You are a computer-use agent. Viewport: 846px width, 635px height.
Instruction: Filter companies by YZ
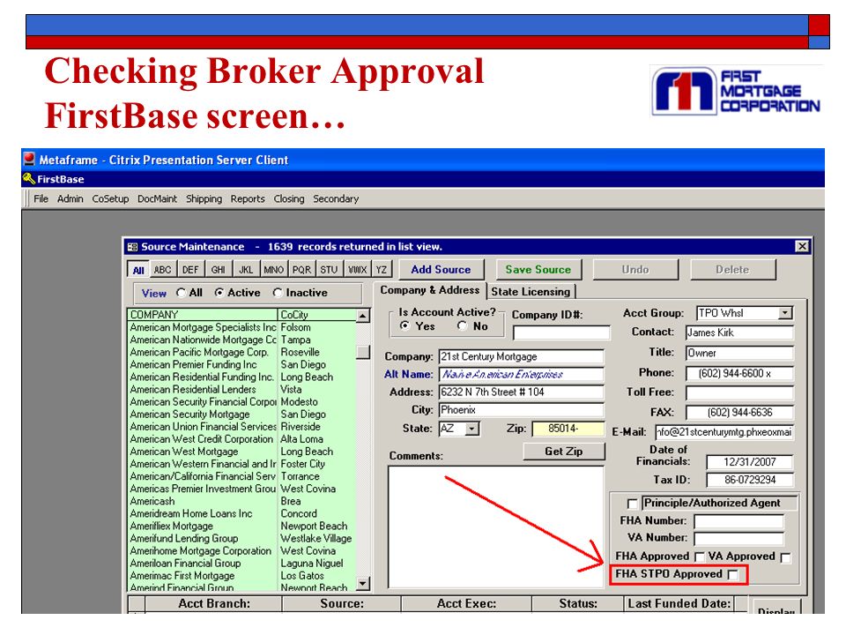click(x=382, y=270)
